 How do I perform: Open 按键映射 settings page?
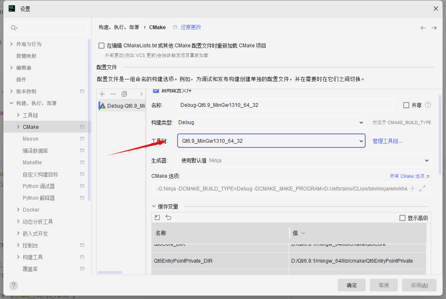[27, 56]
